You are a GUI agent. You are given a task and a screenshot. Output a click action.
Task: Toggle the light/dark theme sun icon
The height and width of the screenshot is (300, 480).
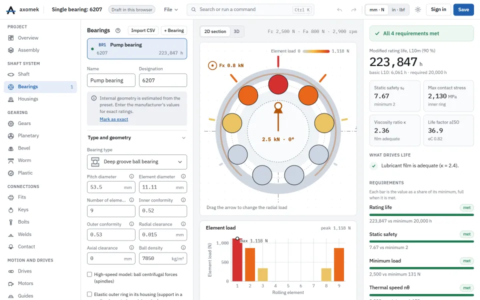pyautogui.click(x=418, y=10)
